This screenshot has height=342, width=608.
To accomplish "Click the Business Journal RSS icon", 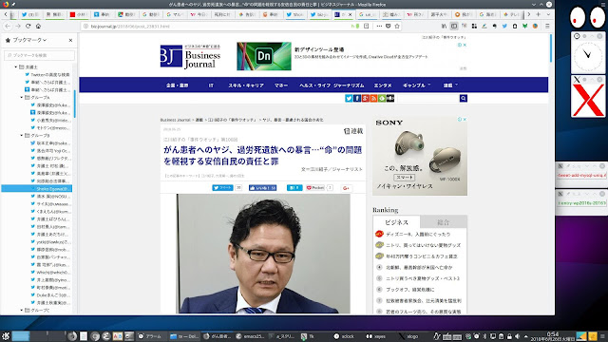I will coord(373,98).
